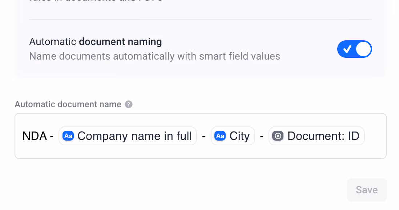Place cursor on the NDA text in name field

tap(35, 136)
